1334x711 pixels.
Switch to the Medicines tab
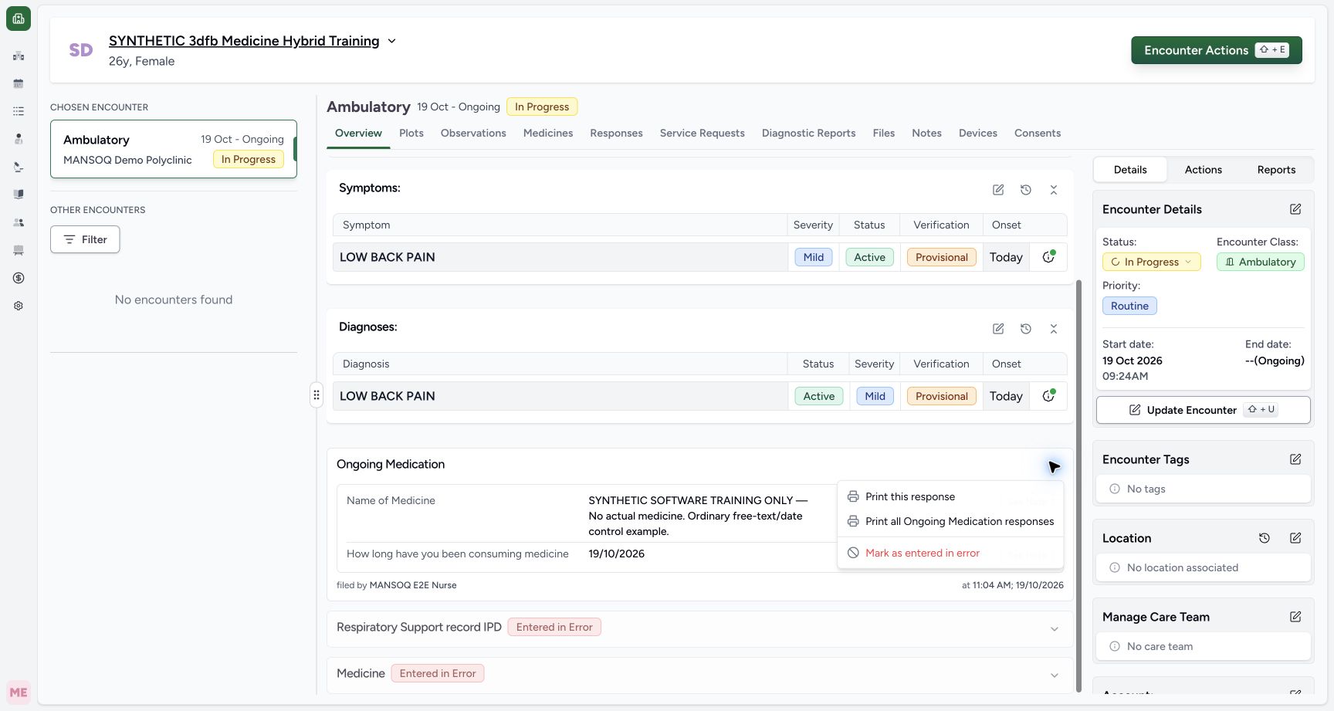click(548, 133)
